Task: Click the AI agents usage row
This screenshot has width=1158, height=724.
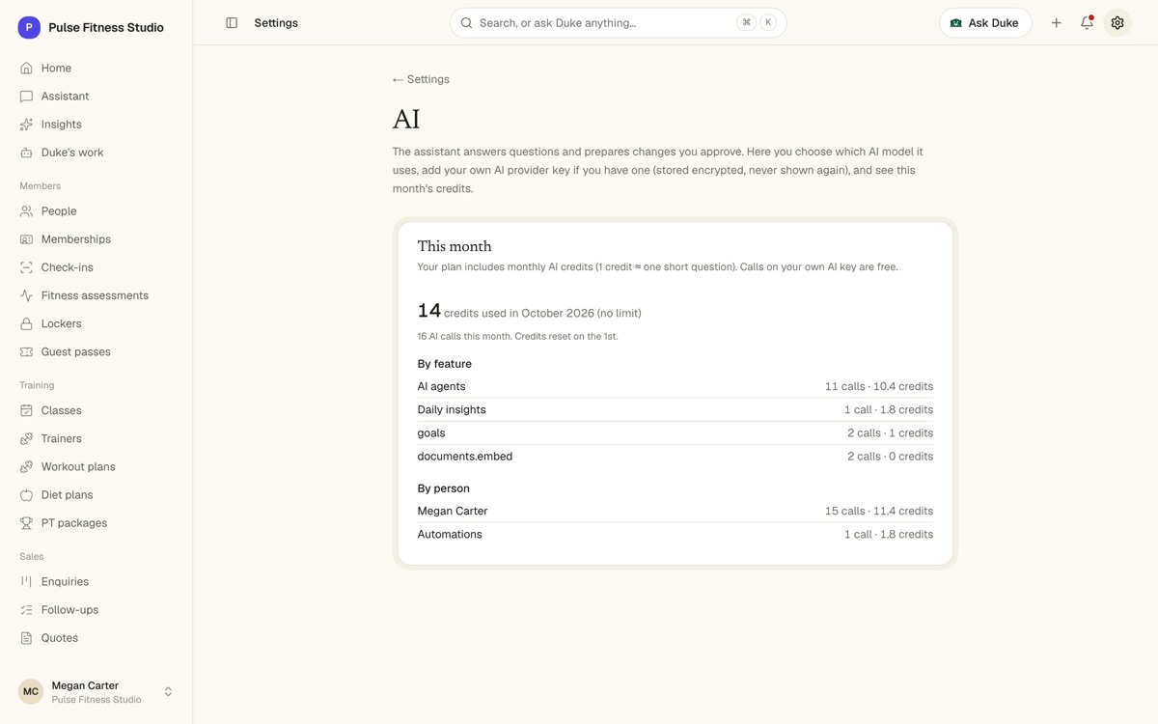Action: coord(675,386)
